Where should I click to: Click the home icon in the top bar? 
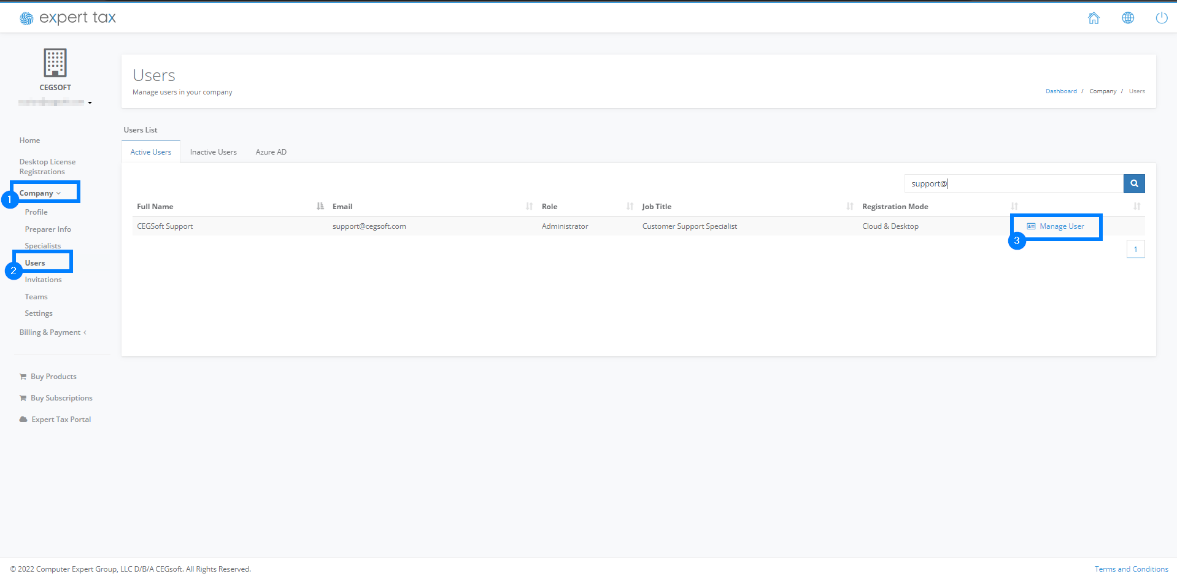[1094, 18]
